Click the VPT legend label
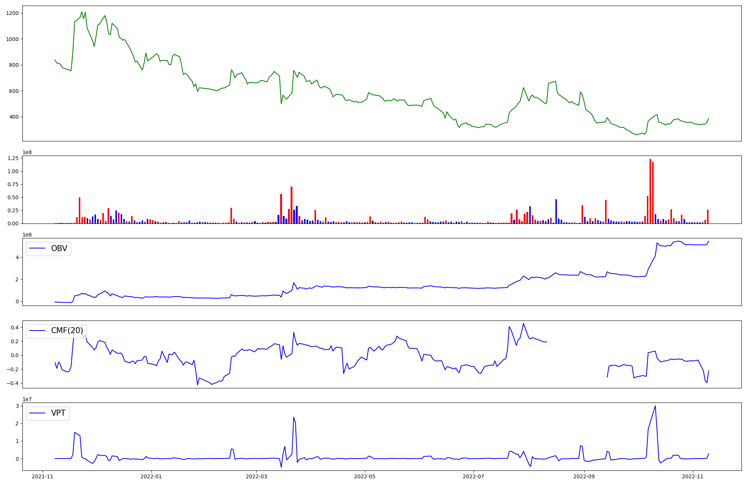This screenshot has width=747, height=485. coord(58,413)
